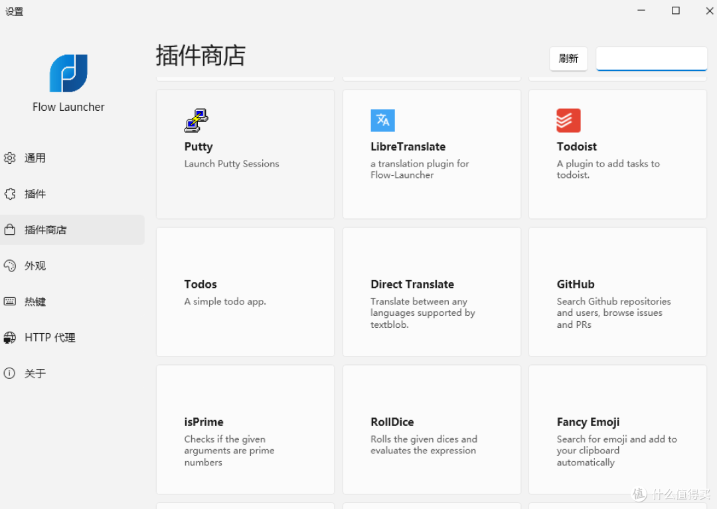
Task: Switch to the 外观 section
Action: coord(35,265)
